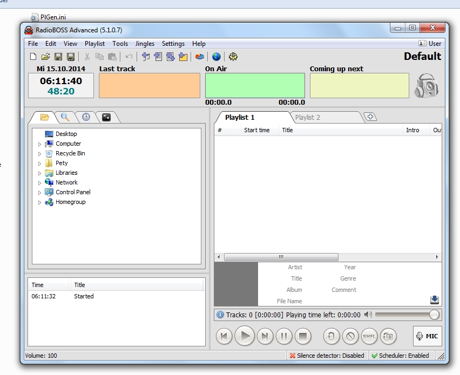This screenshot has height=375, width=460.
Task: Start playback with the Play button
Action: click(x=245, y=336)
